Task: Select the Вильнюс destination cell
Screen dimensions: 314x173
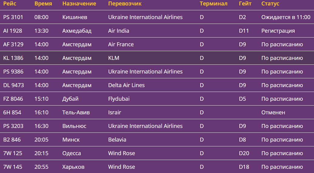Action: point(74,126)
